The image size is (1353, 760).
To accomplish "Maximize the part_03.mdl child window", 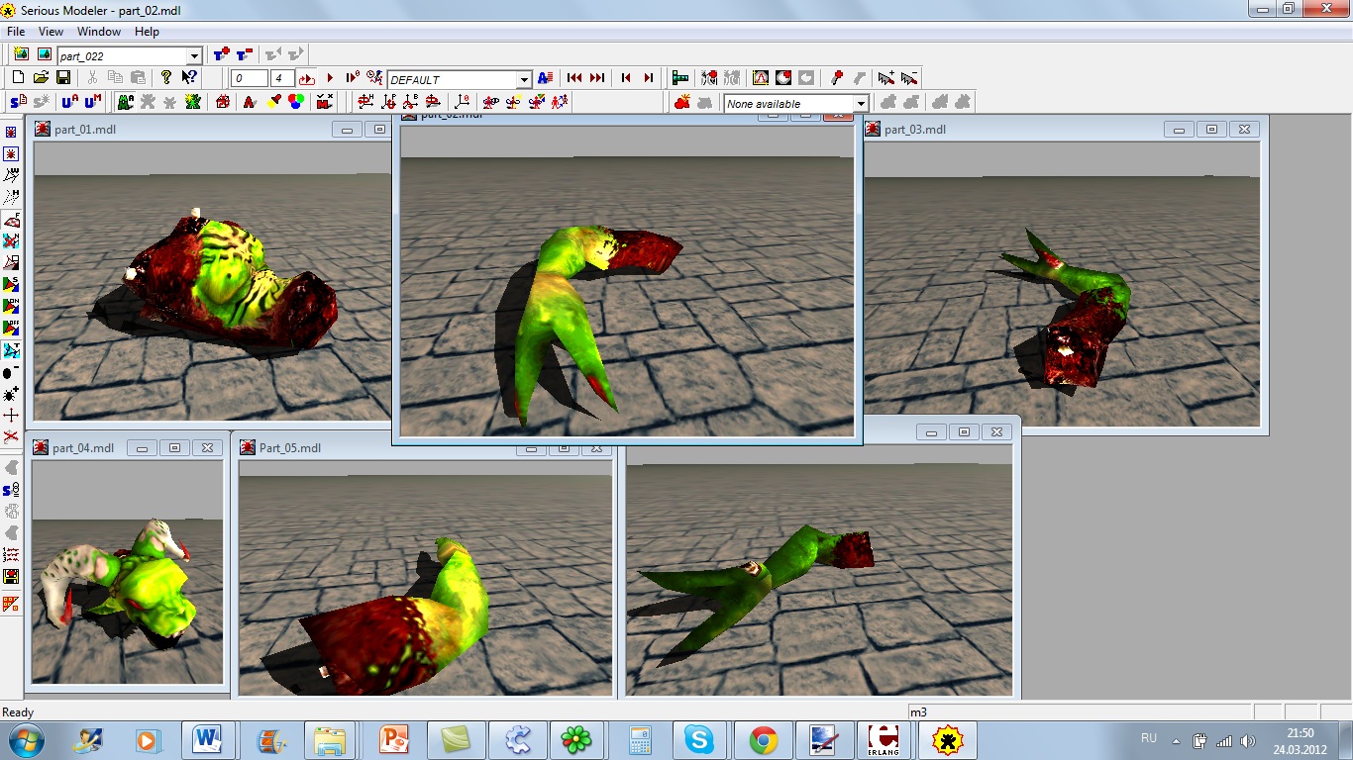I will 1211,129.
